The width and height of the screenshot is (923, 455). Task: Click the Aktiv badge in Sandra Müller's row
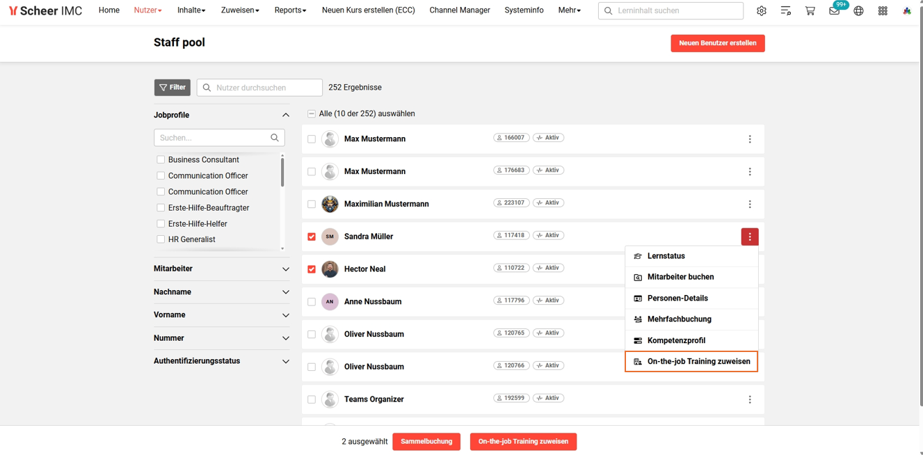pyautogui.click(x=548, y=235)
